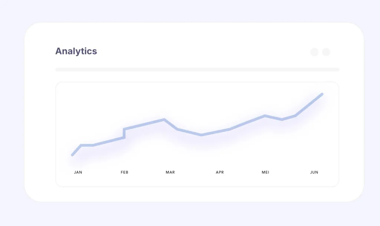The width and height of the screenshot is (380, 226).
Task: Pick the JUN month label
Action: point(314,172)
